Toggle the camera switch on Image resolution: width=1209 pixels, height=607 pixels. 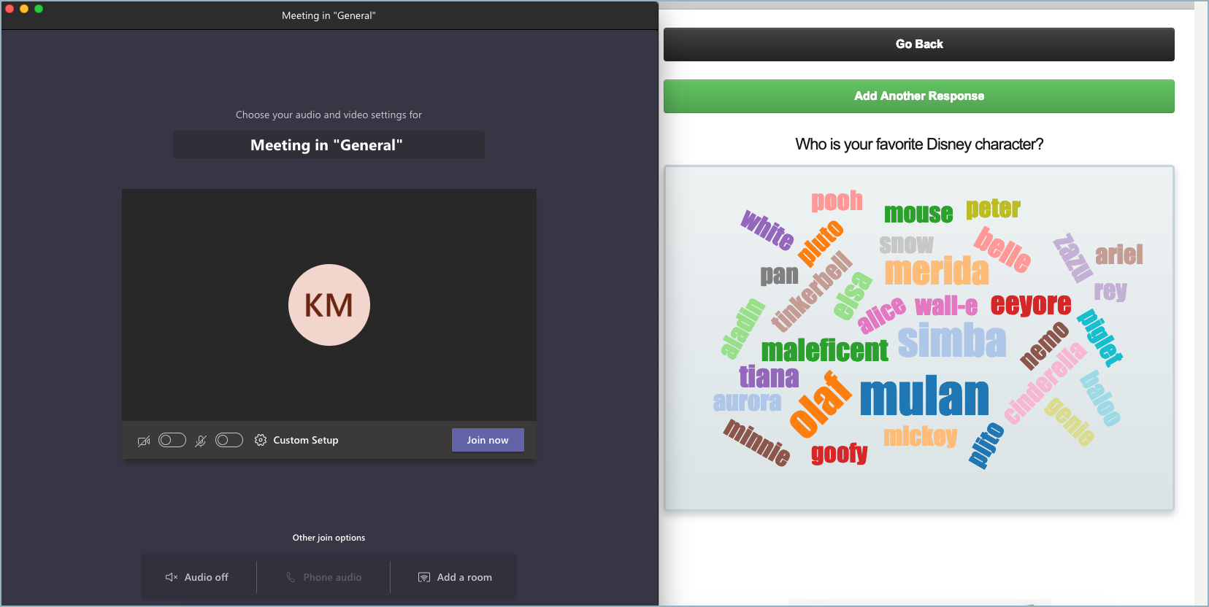click(172, 440)
